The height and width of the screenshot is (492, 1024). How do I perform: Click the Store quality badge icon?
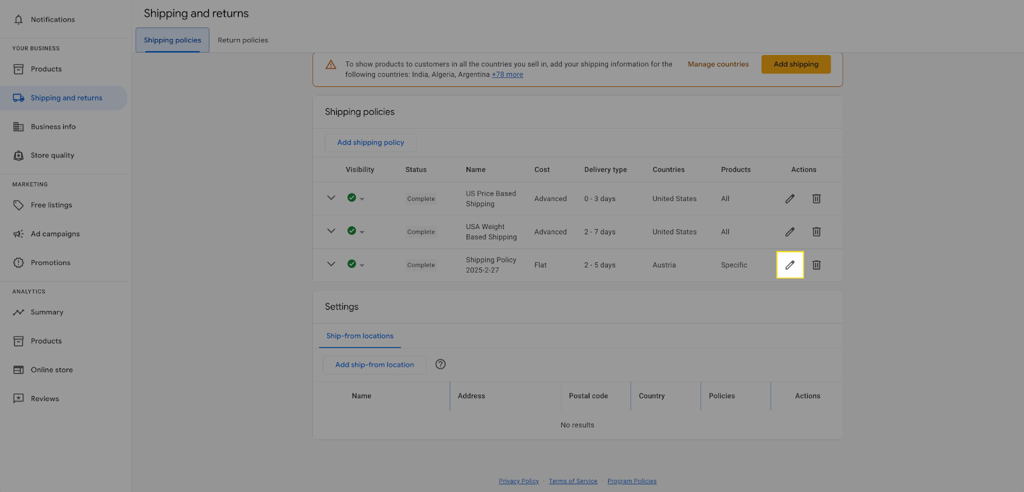pos(19,155)
